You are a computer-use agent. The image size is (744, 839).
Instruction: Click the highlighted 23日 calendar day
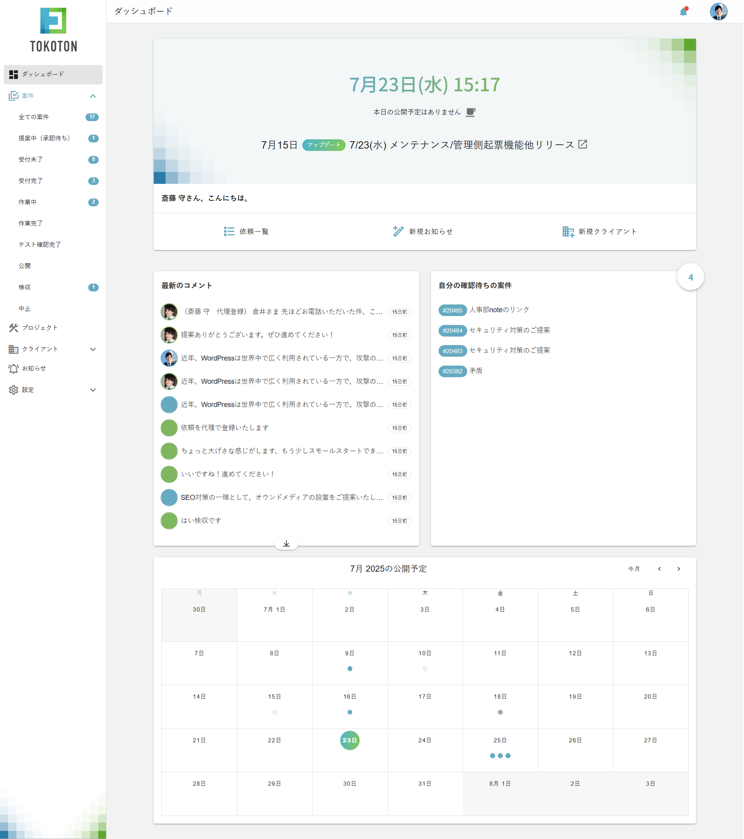click(x=350, y=740)
